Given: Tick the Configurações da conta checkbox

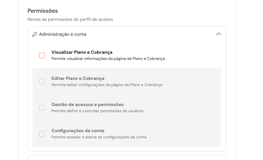Looking at the screenshot, I should click(x=42, y=134).
